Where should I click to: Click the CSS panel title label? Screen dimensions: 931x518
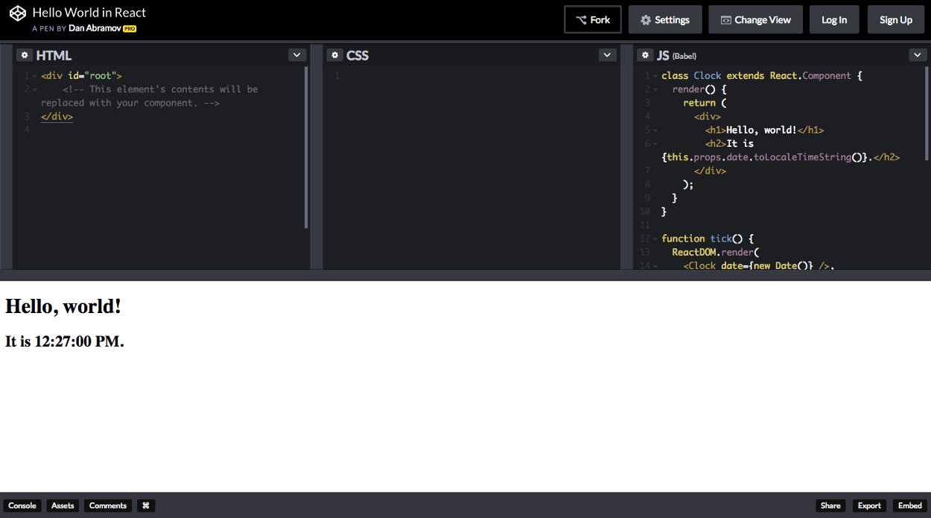coord(358,55)
